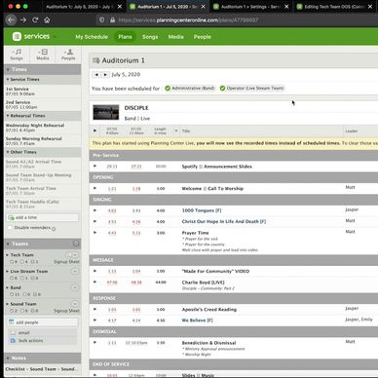
Task: Click the Auditorium 1 folder icon
Action: 96,60
